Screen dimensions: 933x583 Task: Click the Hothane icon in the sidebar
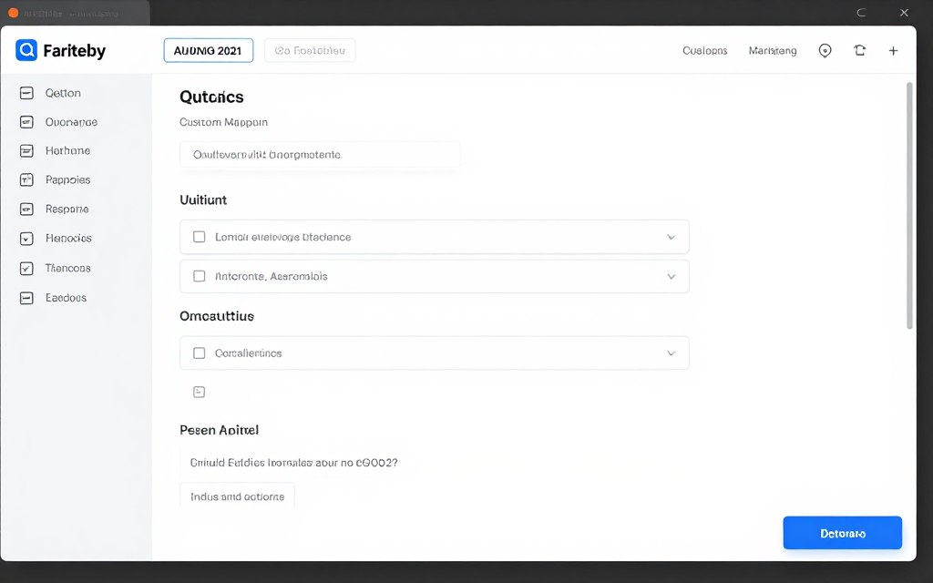[28, 150]
